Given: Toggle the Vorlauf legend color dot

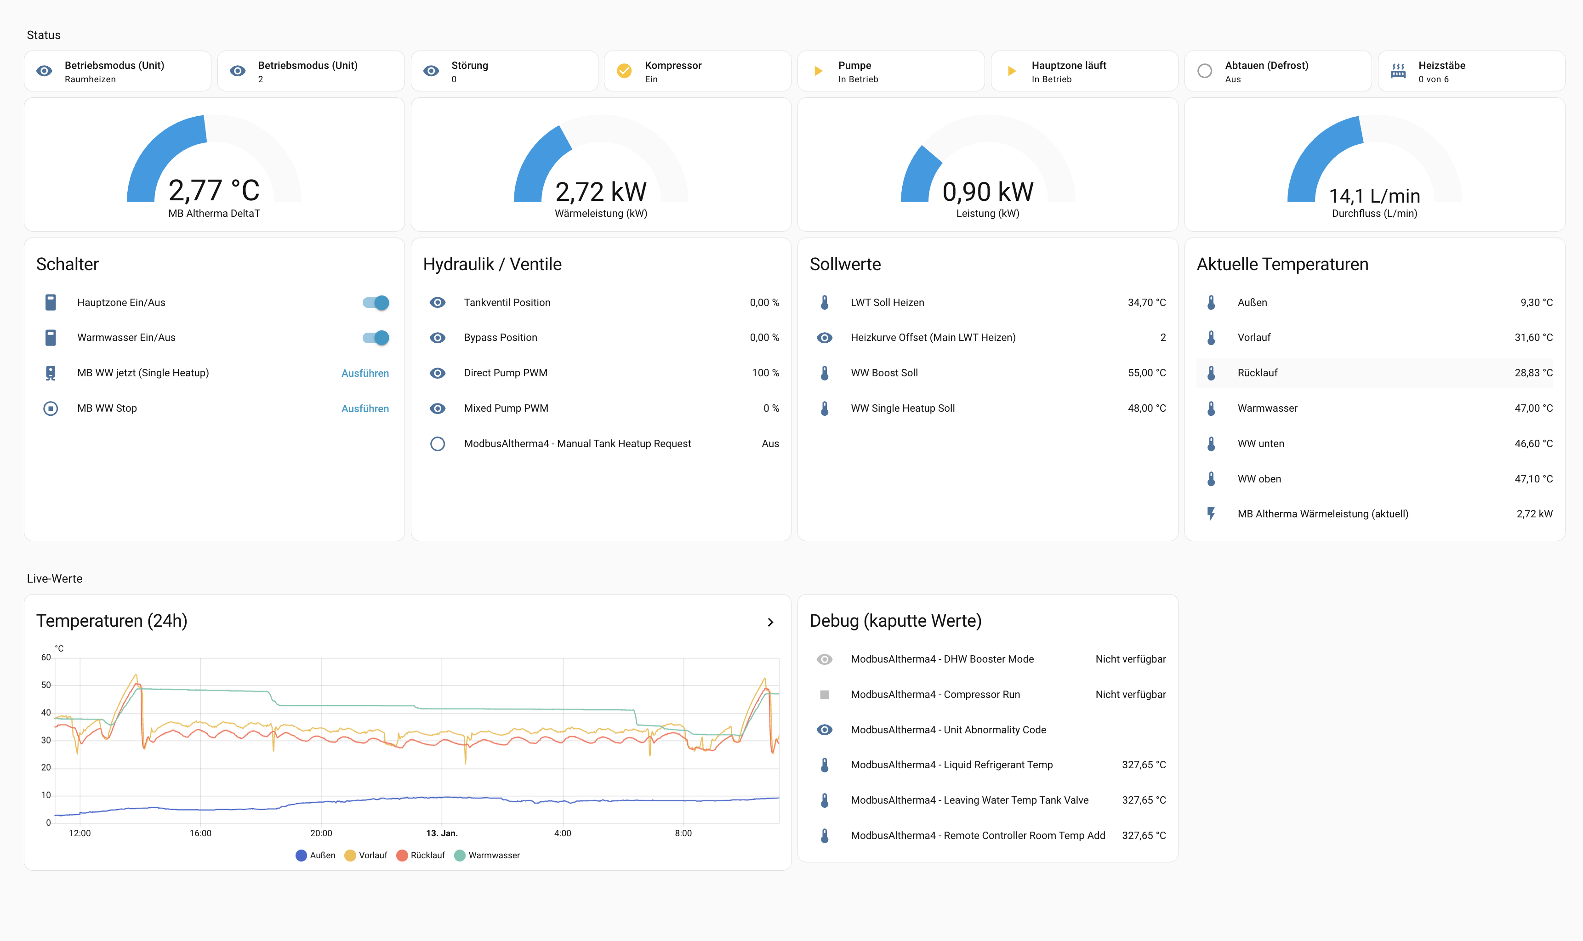Looking at the screenshot, I should 350,856.
